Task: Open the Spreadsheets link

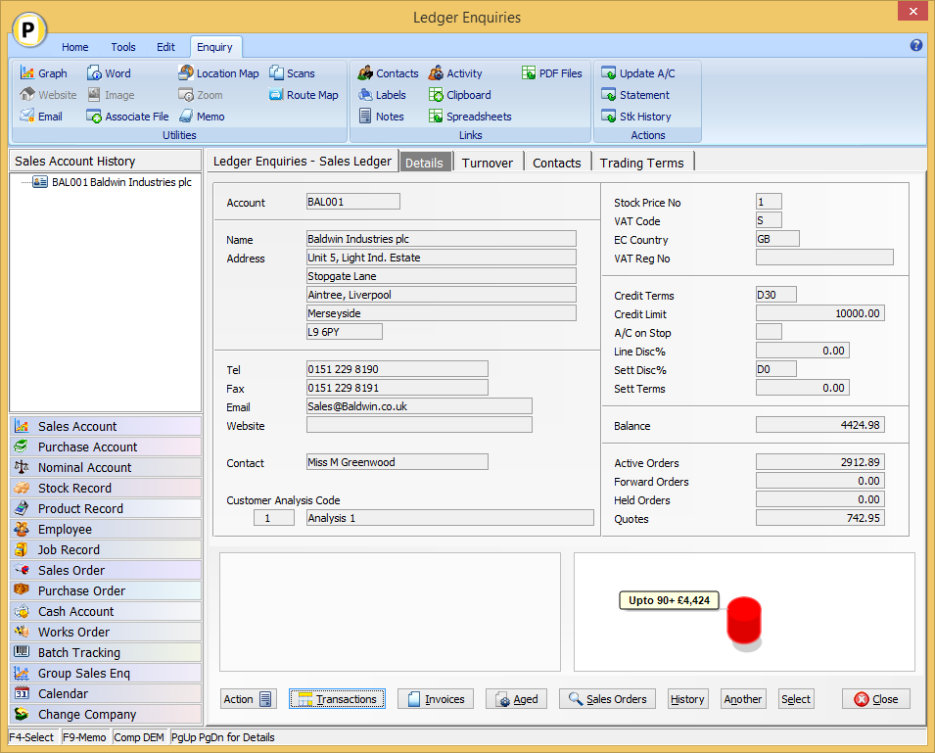Action: click(470, 117)
